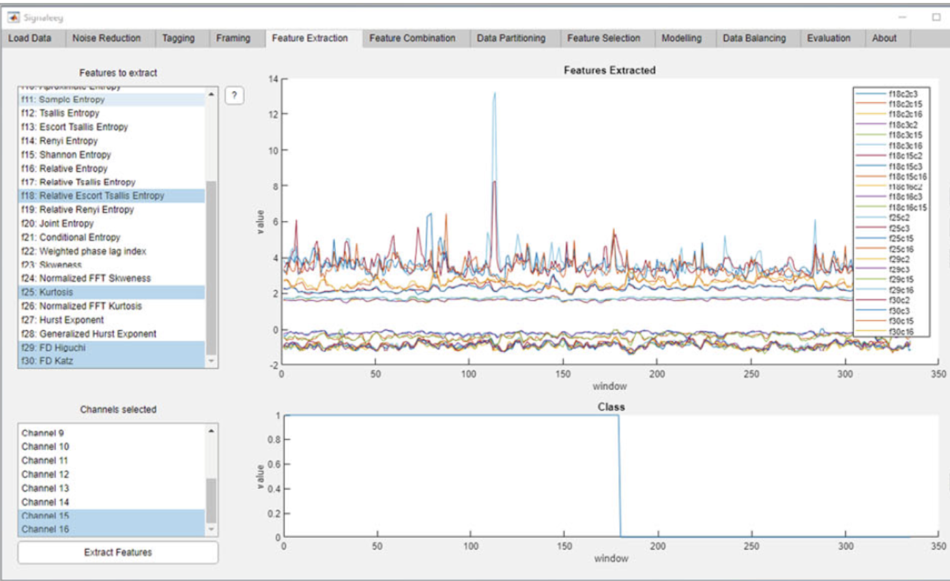
Task: Select f20: Joint Entropy feature
Action: [x=111, y=224]
